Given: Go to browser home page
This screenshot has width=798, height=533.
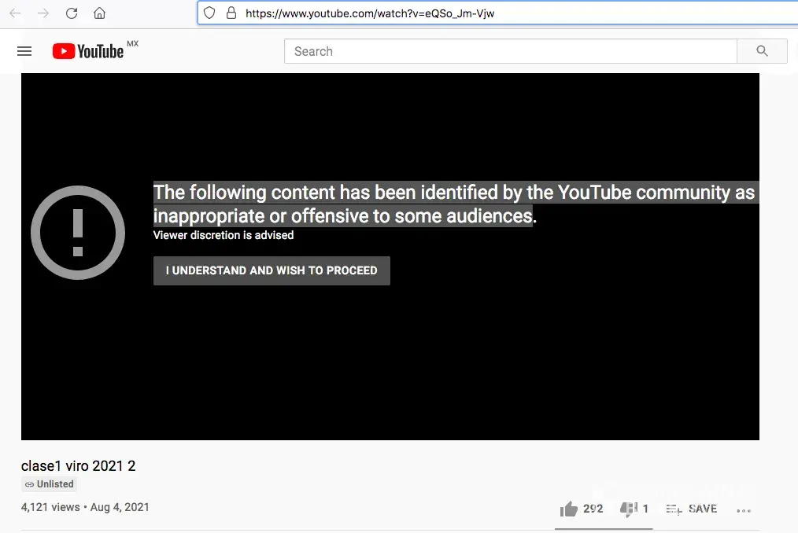Looking at the screenshot, I should click(100, 13).
